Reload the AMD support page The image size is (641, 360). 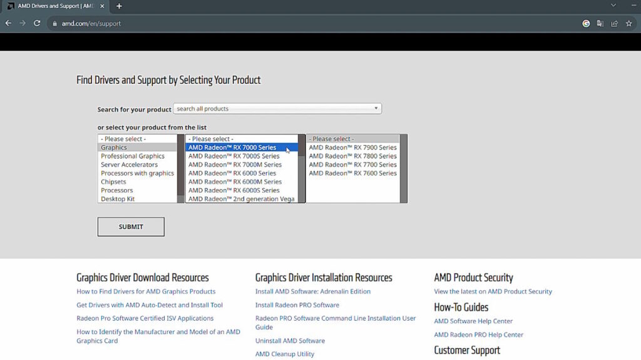point(37,23)
